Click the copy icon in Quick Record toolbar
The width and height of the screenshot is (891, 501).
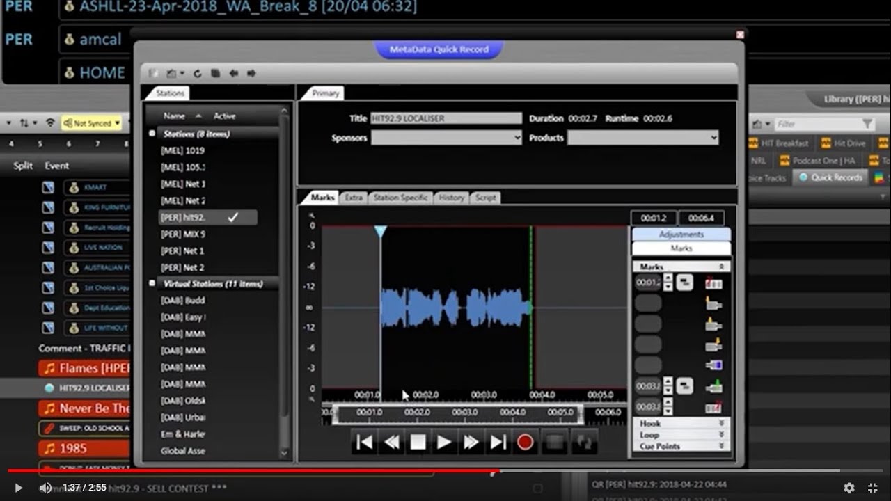[x=216, y=73]
